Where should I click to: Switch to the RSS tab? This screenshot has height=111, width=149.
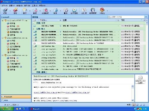coord(16,100)
